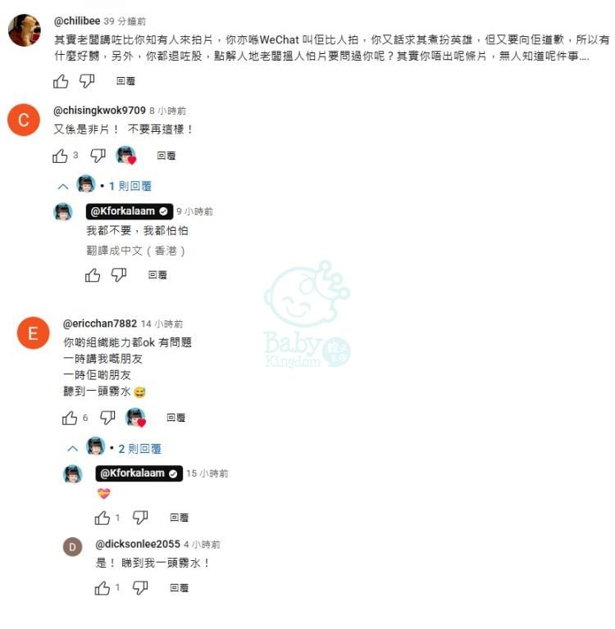
Task: Open @chilibee's profile avatar
Action: [x=25, y=30]
